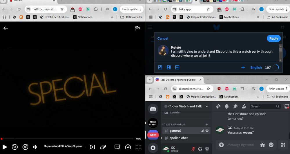Viewport: 290px width, 154px height.
Task: Open Discord server discovery compass
Action: tap(153, 148)
